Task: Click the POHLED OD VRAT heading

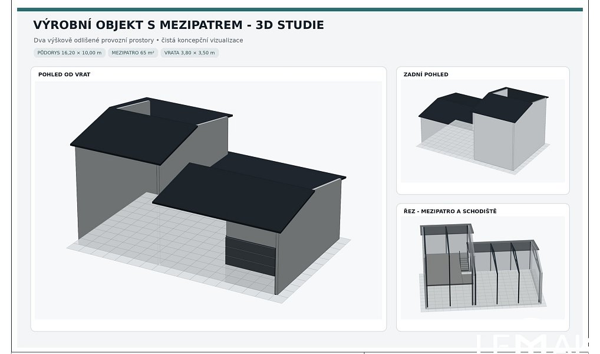Action: [x=64, y=74]
